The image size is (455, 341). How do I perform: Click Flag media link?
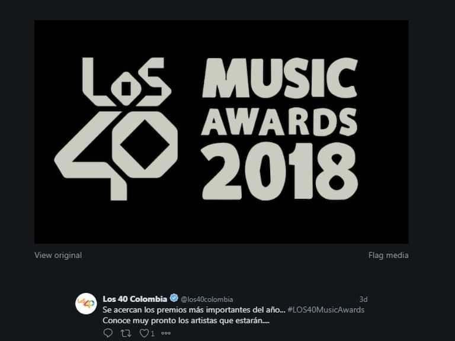pyautogui.click(x=388, y=255)
